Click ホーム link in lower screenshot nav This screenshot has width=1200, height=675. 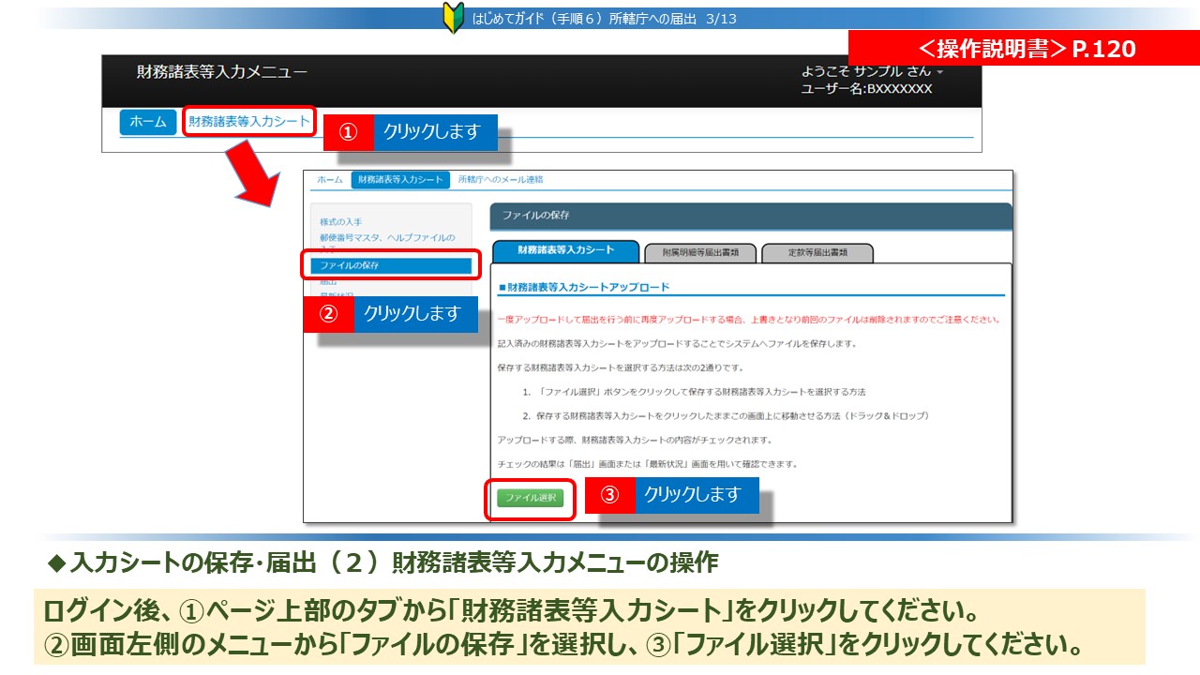point(329,180)
